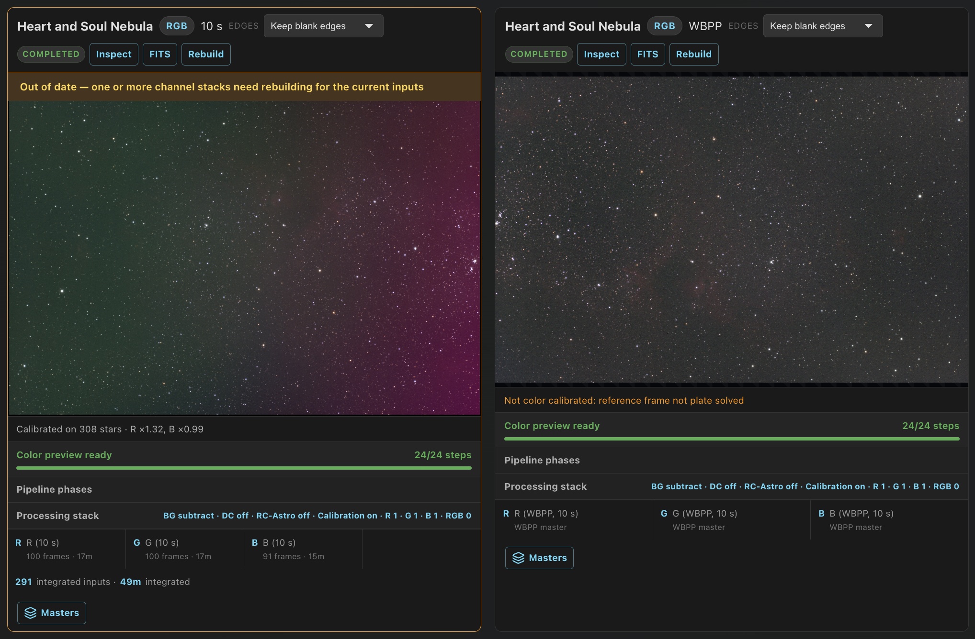Click the WBPP card title Heart and Soul Nebula
975x639 pixels.
[x=573, y=26]
